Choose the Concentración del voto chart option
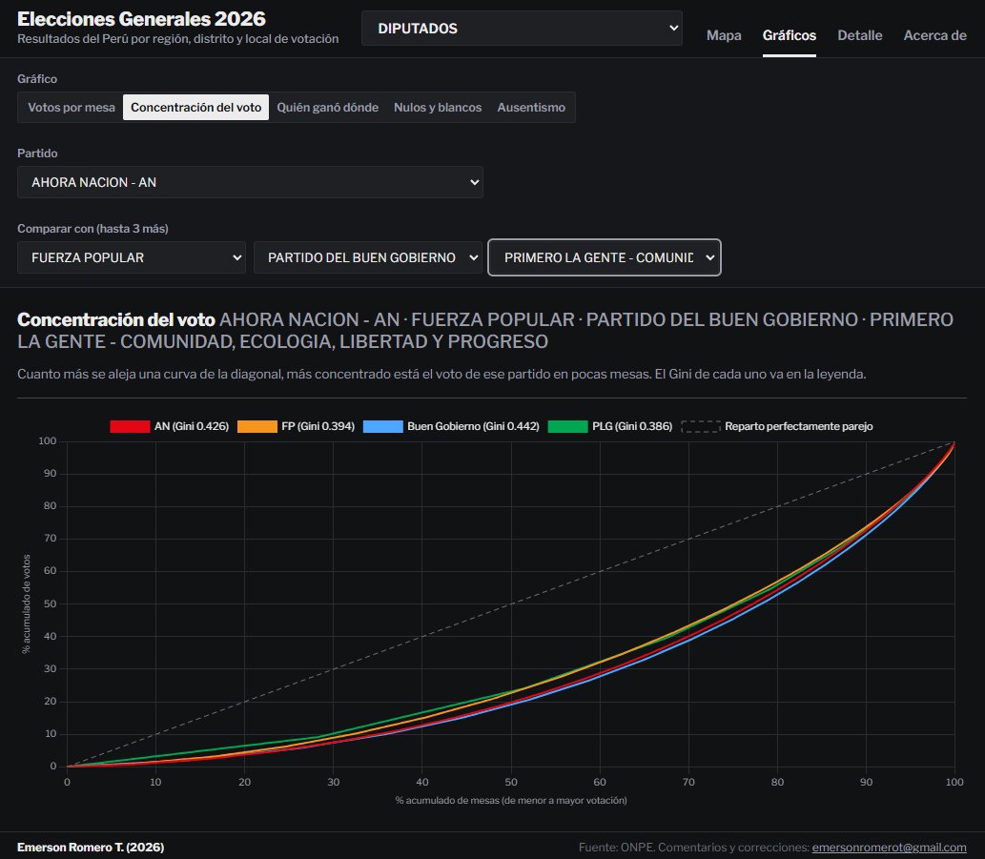 pyautogui.click(x=196, y=108)
